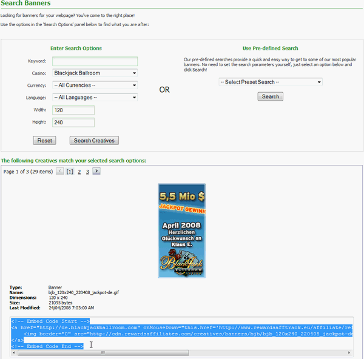Viewport: 364px width, 359px height.
Task: Open the Select Preset Search dropdown
Action: click(x=271, y=82)
